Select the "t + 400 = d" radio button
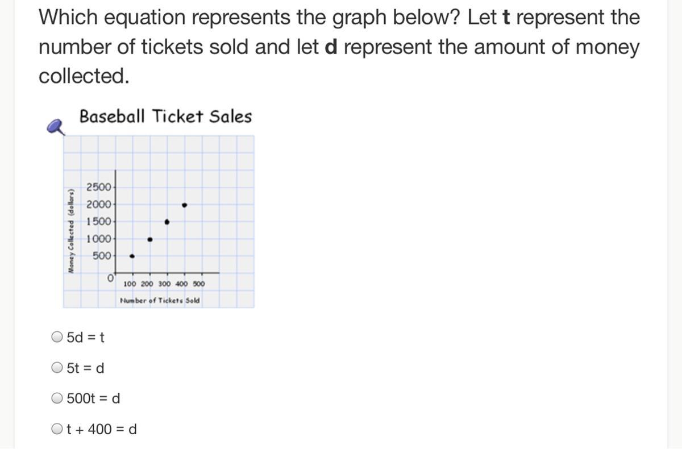 57,429
